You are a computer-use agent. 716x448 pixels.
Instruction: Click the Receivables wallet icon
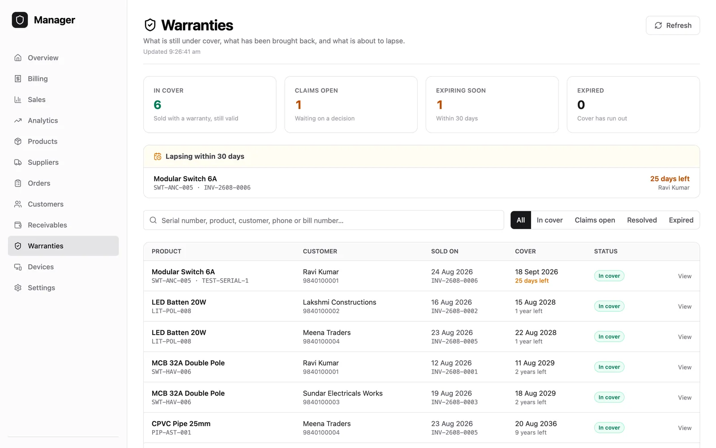point(18,225)
